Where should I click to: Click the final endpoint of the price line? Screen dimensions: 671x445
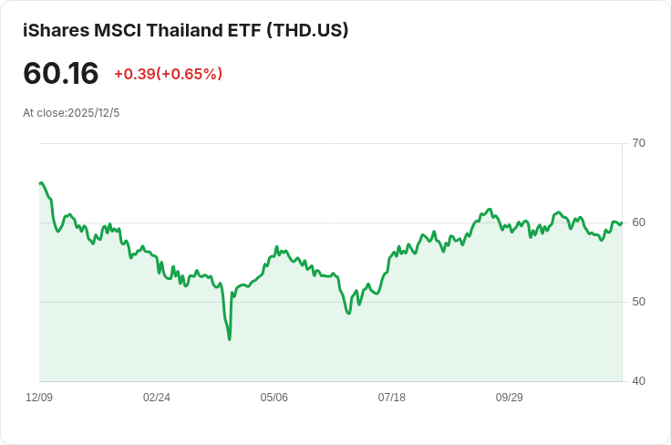(x=621, y=222)
